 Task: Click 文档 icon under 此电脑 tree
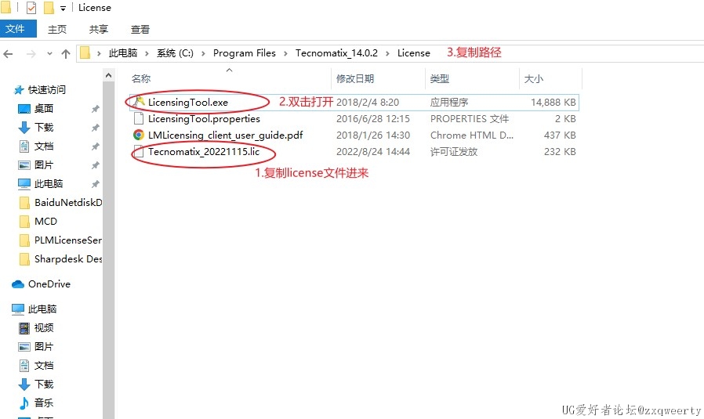tap(24, 366)
